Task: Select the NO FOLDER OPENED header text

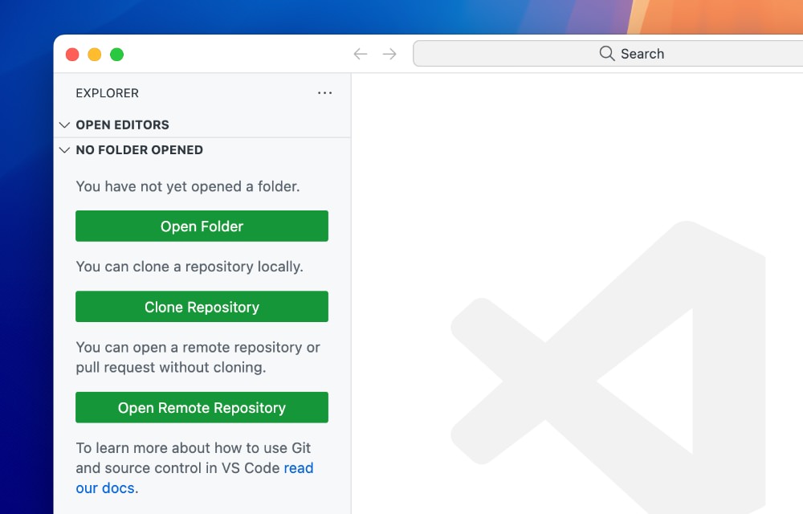Action: click(x=139, y=150)
